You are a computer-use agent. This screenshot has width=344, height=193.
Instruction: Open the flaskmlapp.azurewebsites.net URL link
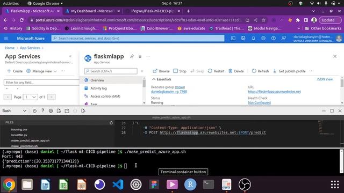click(x=275, y=92)
